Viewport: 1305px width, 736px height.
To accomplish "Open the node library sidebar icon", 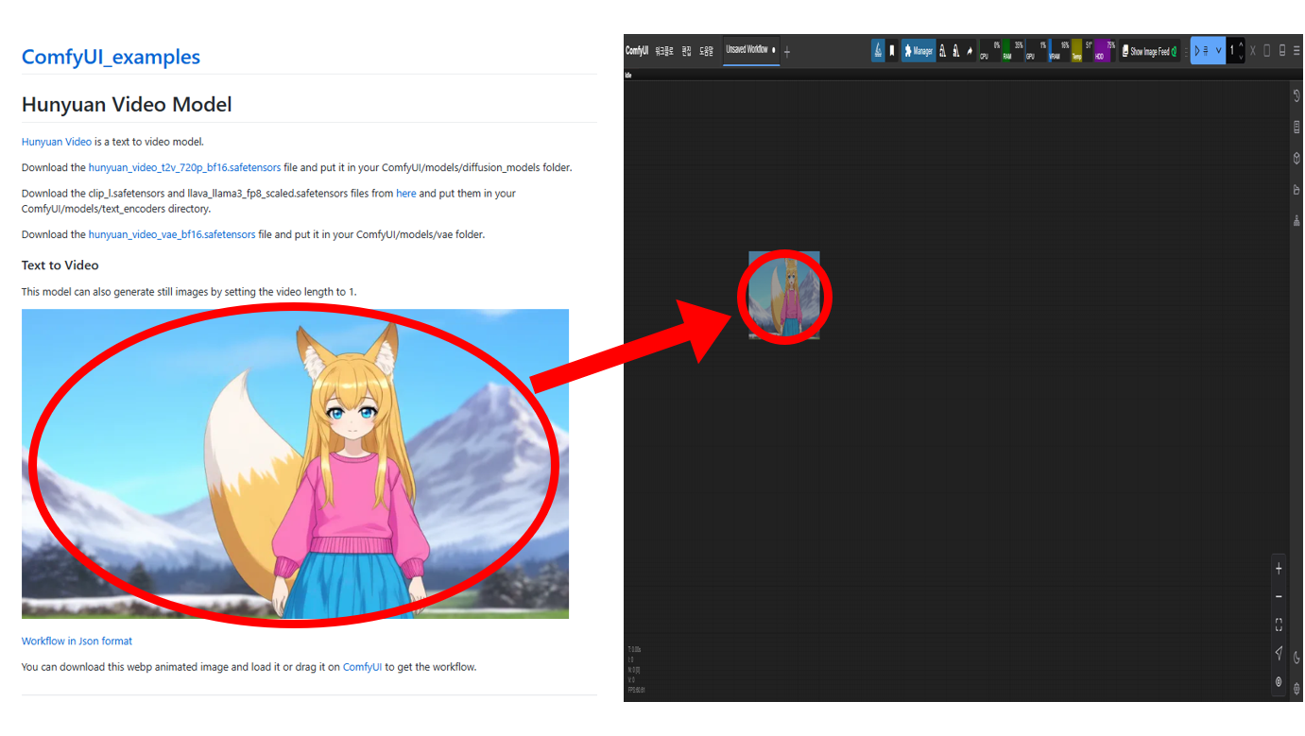I will [x=1296, y=127].
